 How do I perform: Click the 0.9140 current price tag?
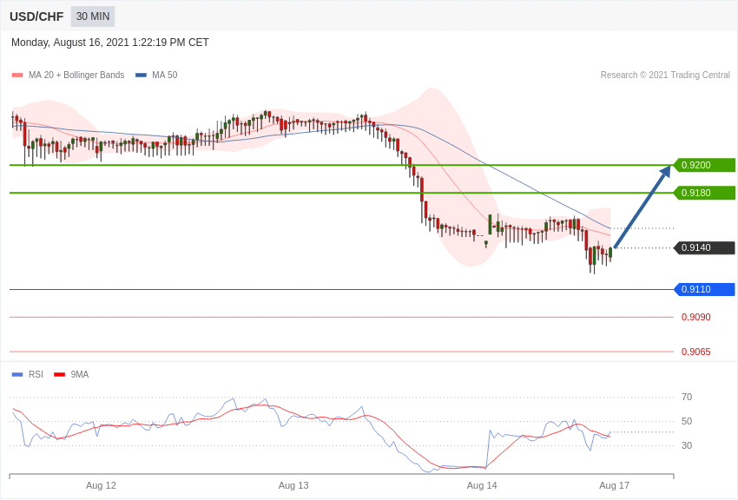point(704,247)
